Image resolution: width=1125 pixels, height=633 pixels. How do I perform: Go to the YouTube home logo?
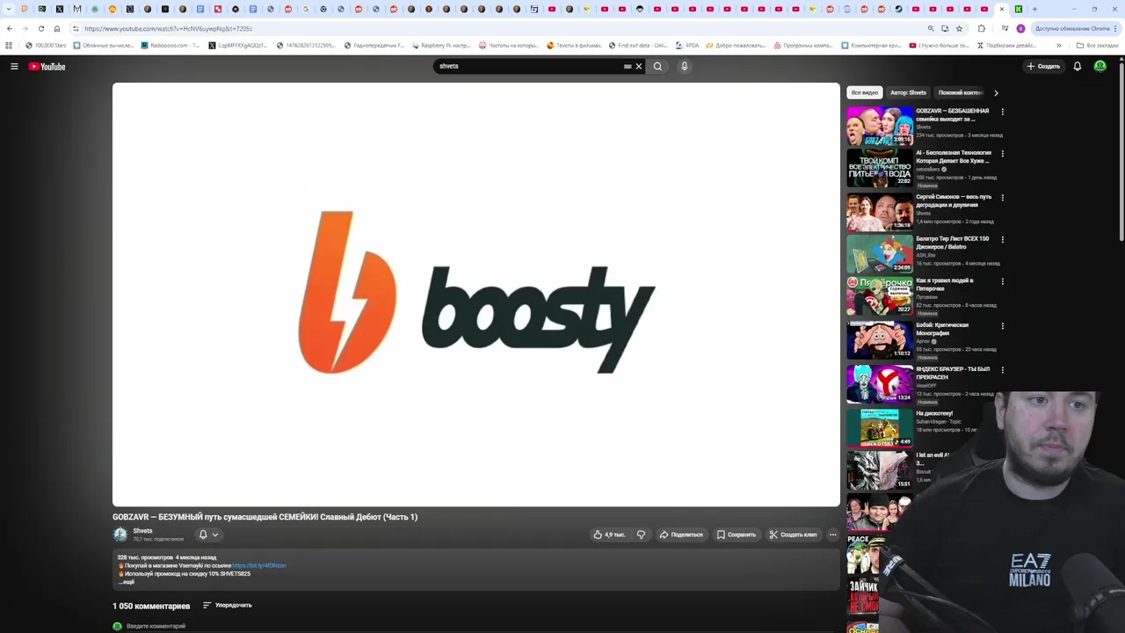click(x=47, y=66)
